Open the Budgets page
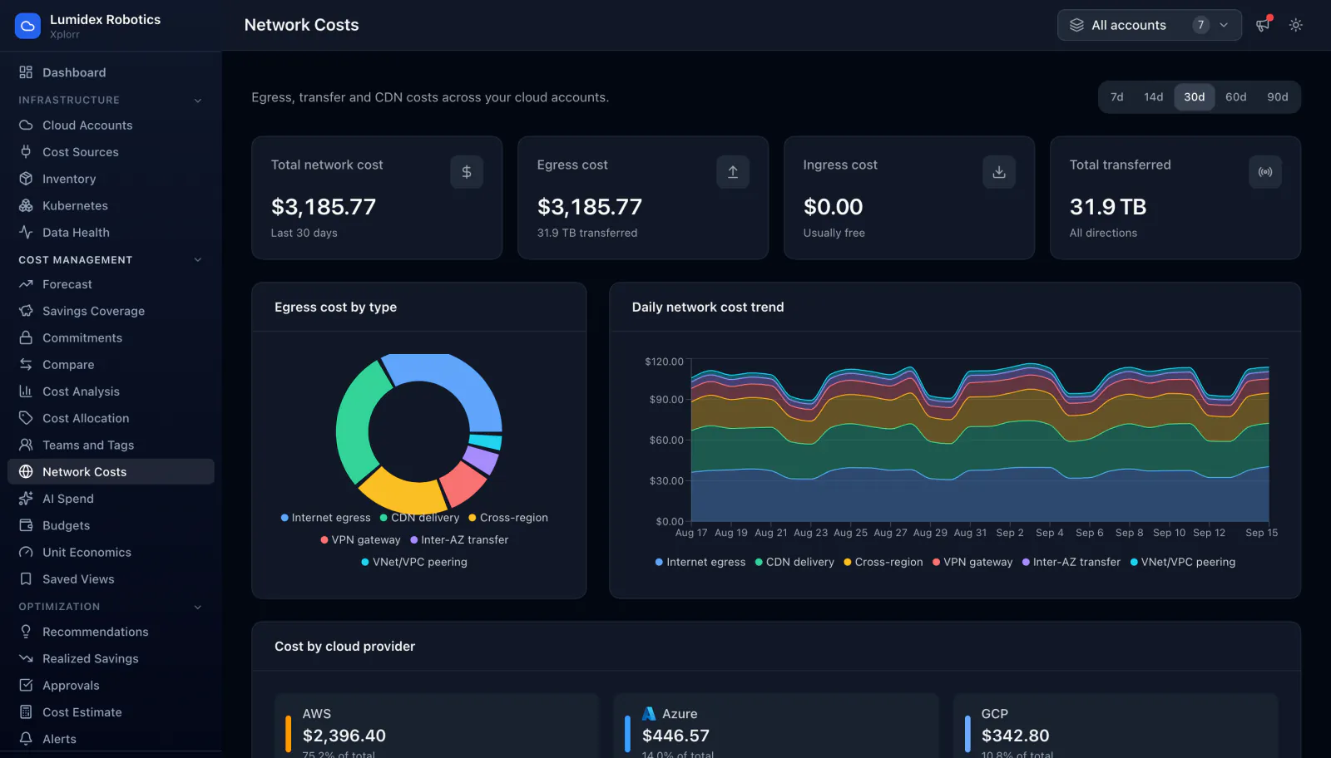This screenshot has width=1331, height=758. [x=111, y=525]
